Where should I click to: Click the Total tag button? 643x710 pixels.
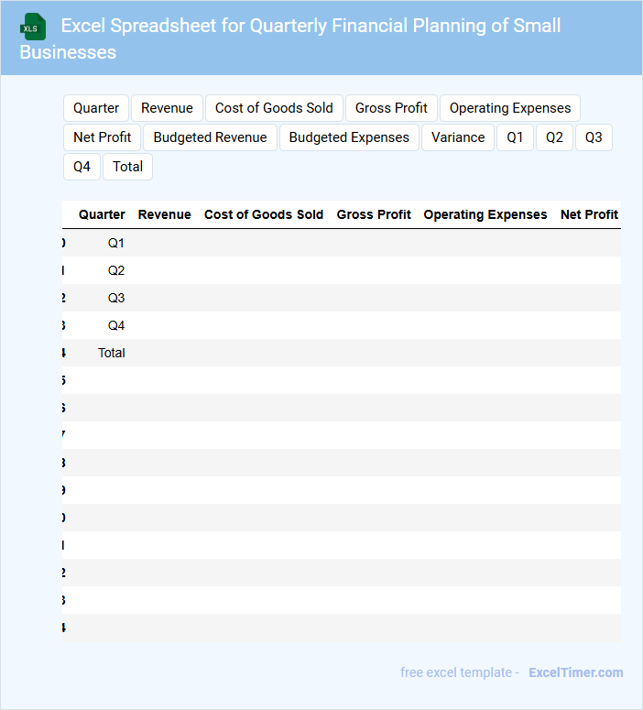(127, 167)
